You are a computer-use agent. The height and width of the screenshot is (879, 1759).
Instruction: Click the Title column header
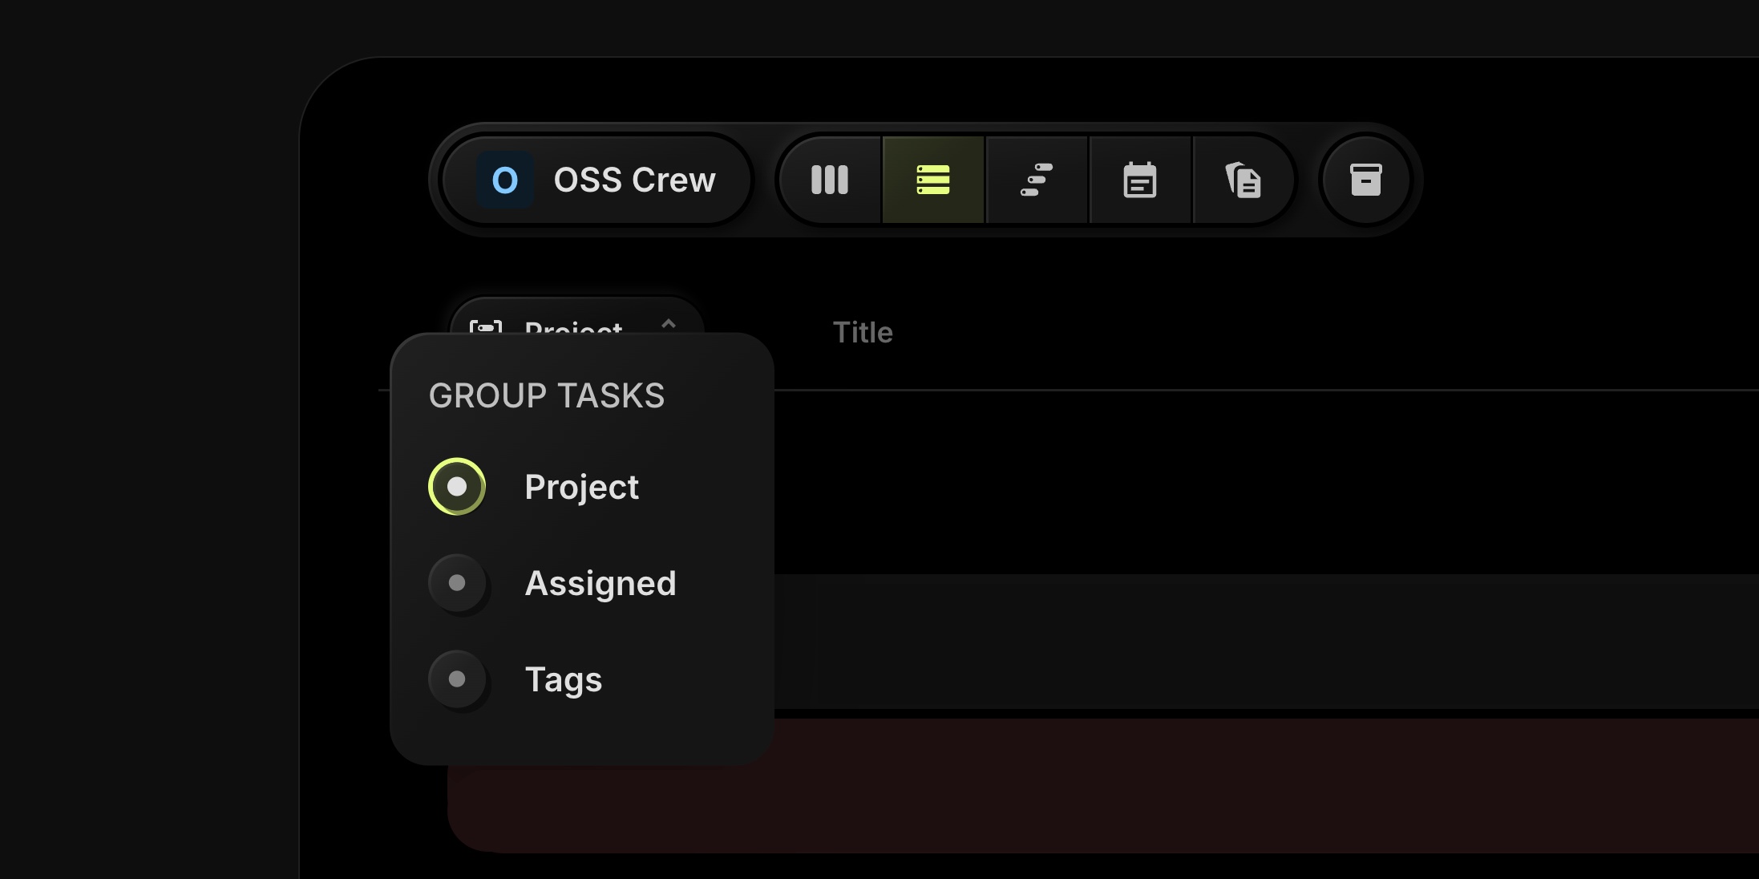click(863, 332)
